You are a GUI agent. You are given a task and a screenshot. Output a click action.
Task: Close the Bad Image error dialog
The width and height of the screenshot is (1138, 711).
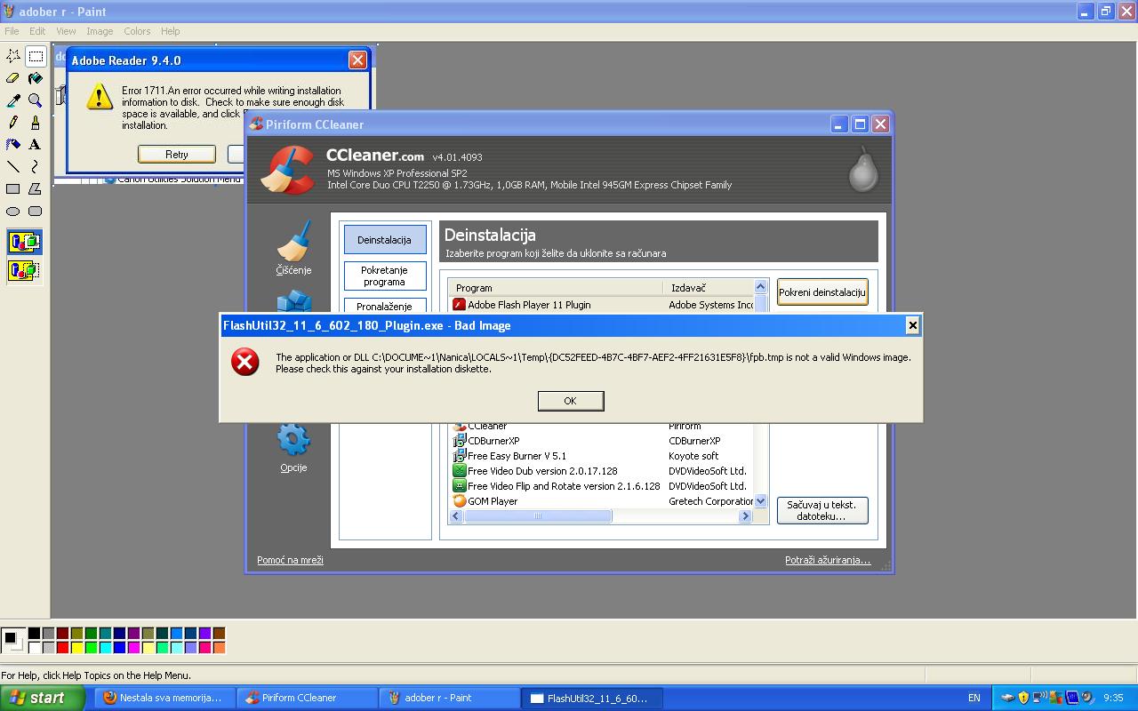pyautogui.click(x=912, y=325)
